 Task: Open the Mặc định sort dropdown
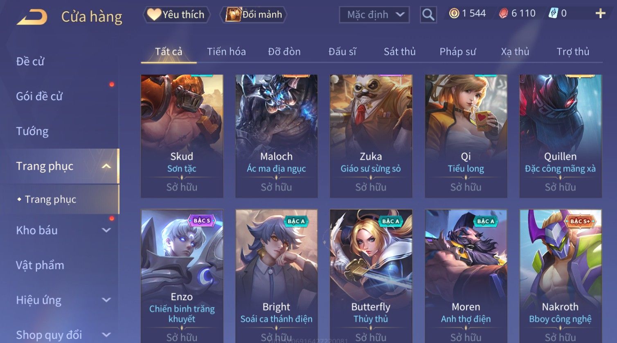click(x=374, y=15)
